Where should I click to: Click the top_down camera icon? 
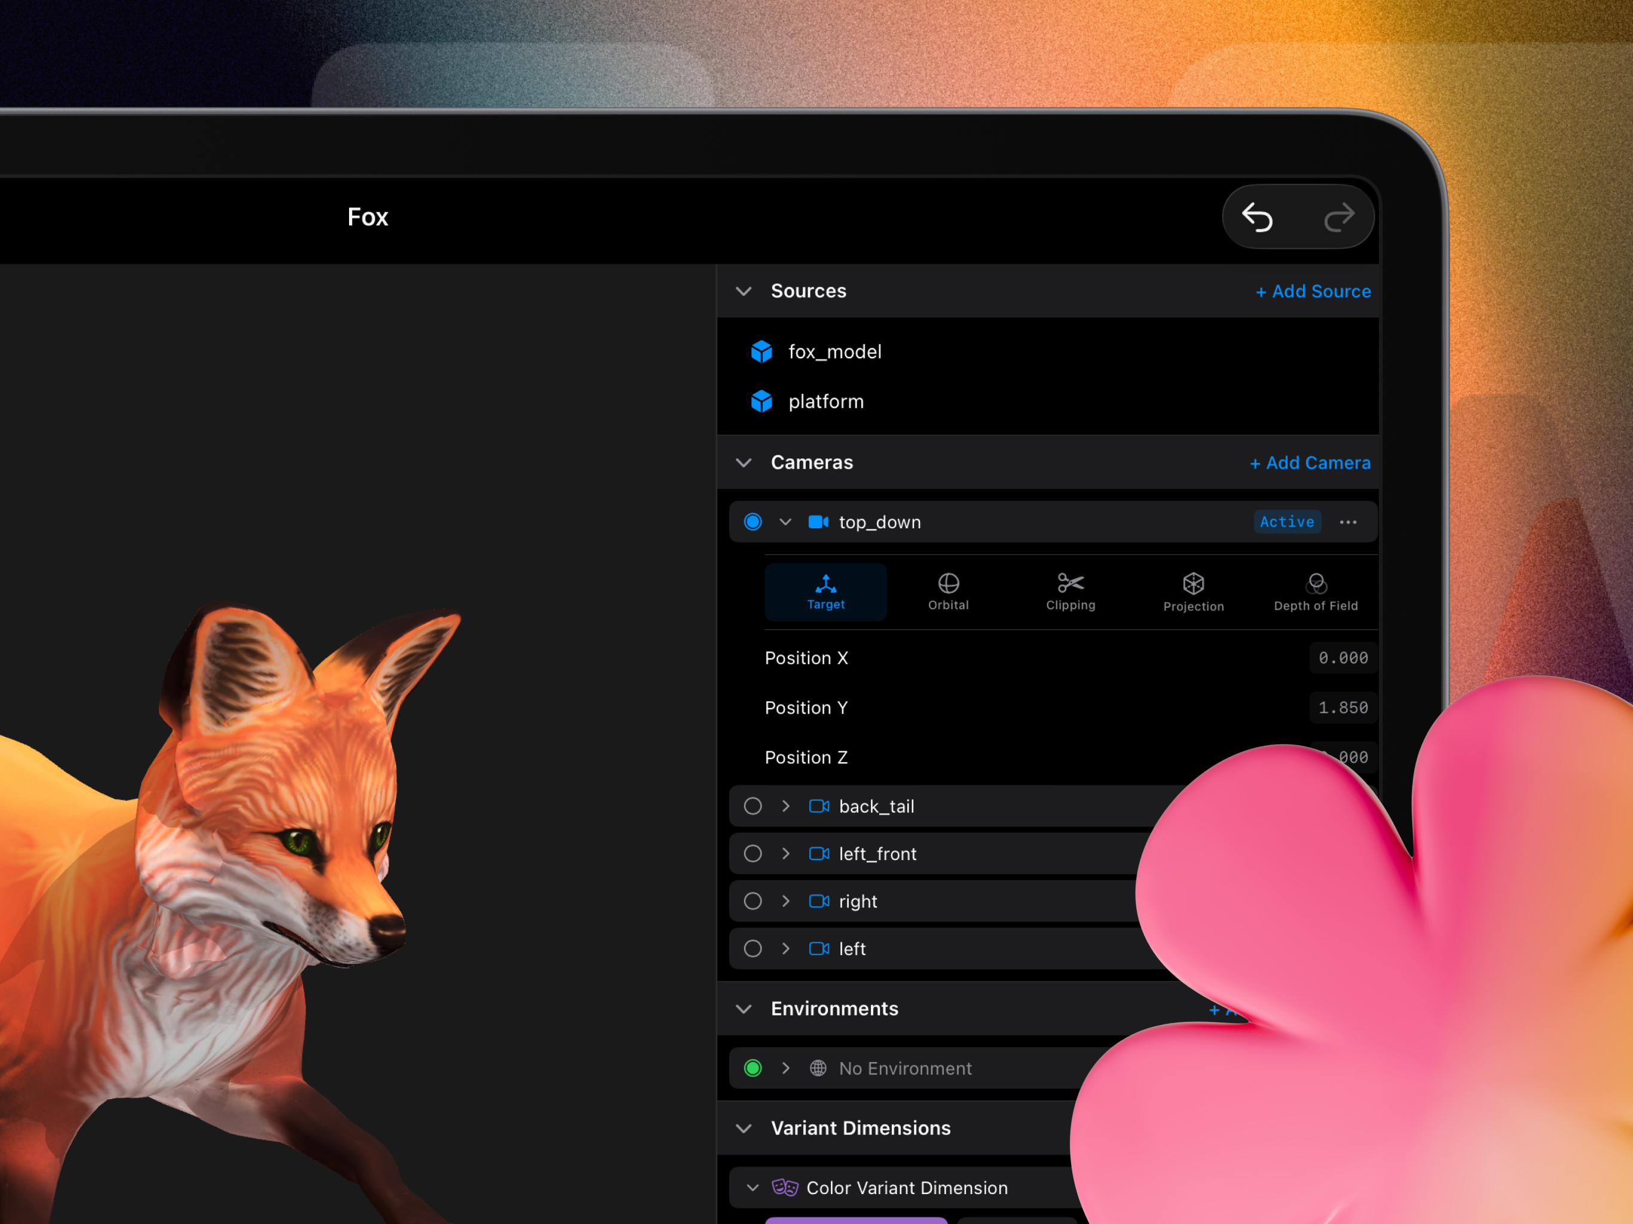click(818, 522)
